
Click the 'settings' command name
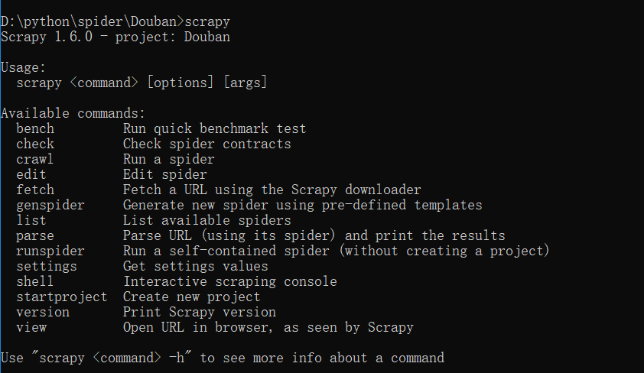coord(47,266)
